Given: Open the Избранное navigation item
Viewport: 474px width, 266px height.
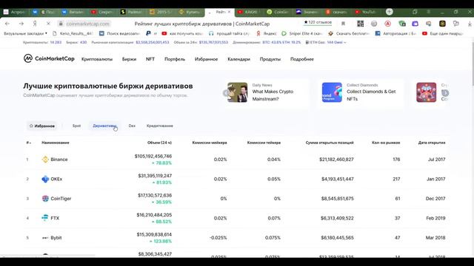Looking at the screenshot, I should point(206,59).
